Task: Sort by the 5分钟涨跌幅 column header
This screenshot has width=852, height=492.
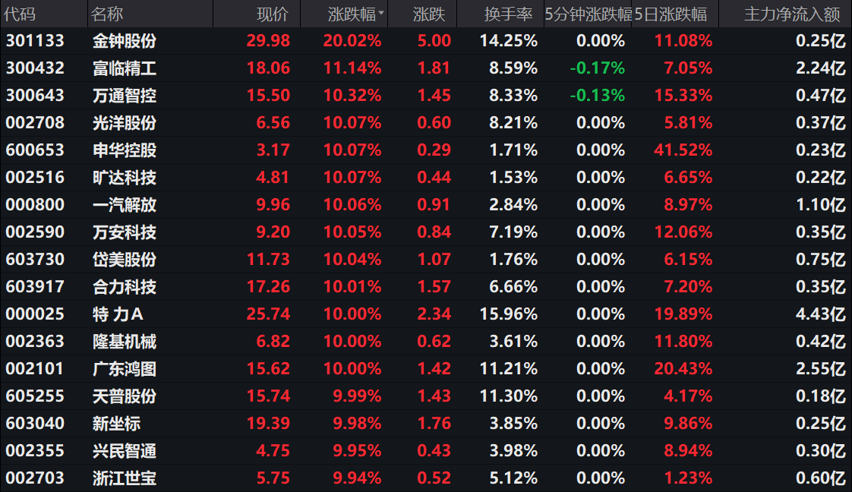Action: [x=589, y=14]
